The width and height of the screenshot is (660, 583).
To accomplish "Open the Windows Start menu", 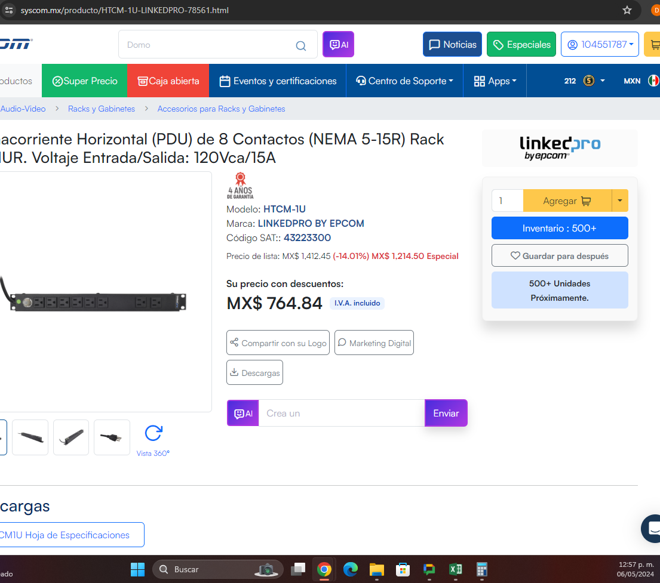I will point(137,569).
